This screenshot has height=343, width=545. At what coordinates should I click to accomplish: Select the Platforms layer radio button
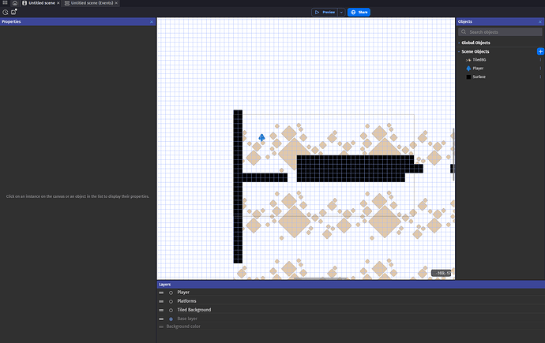click(x=171, y=301)
